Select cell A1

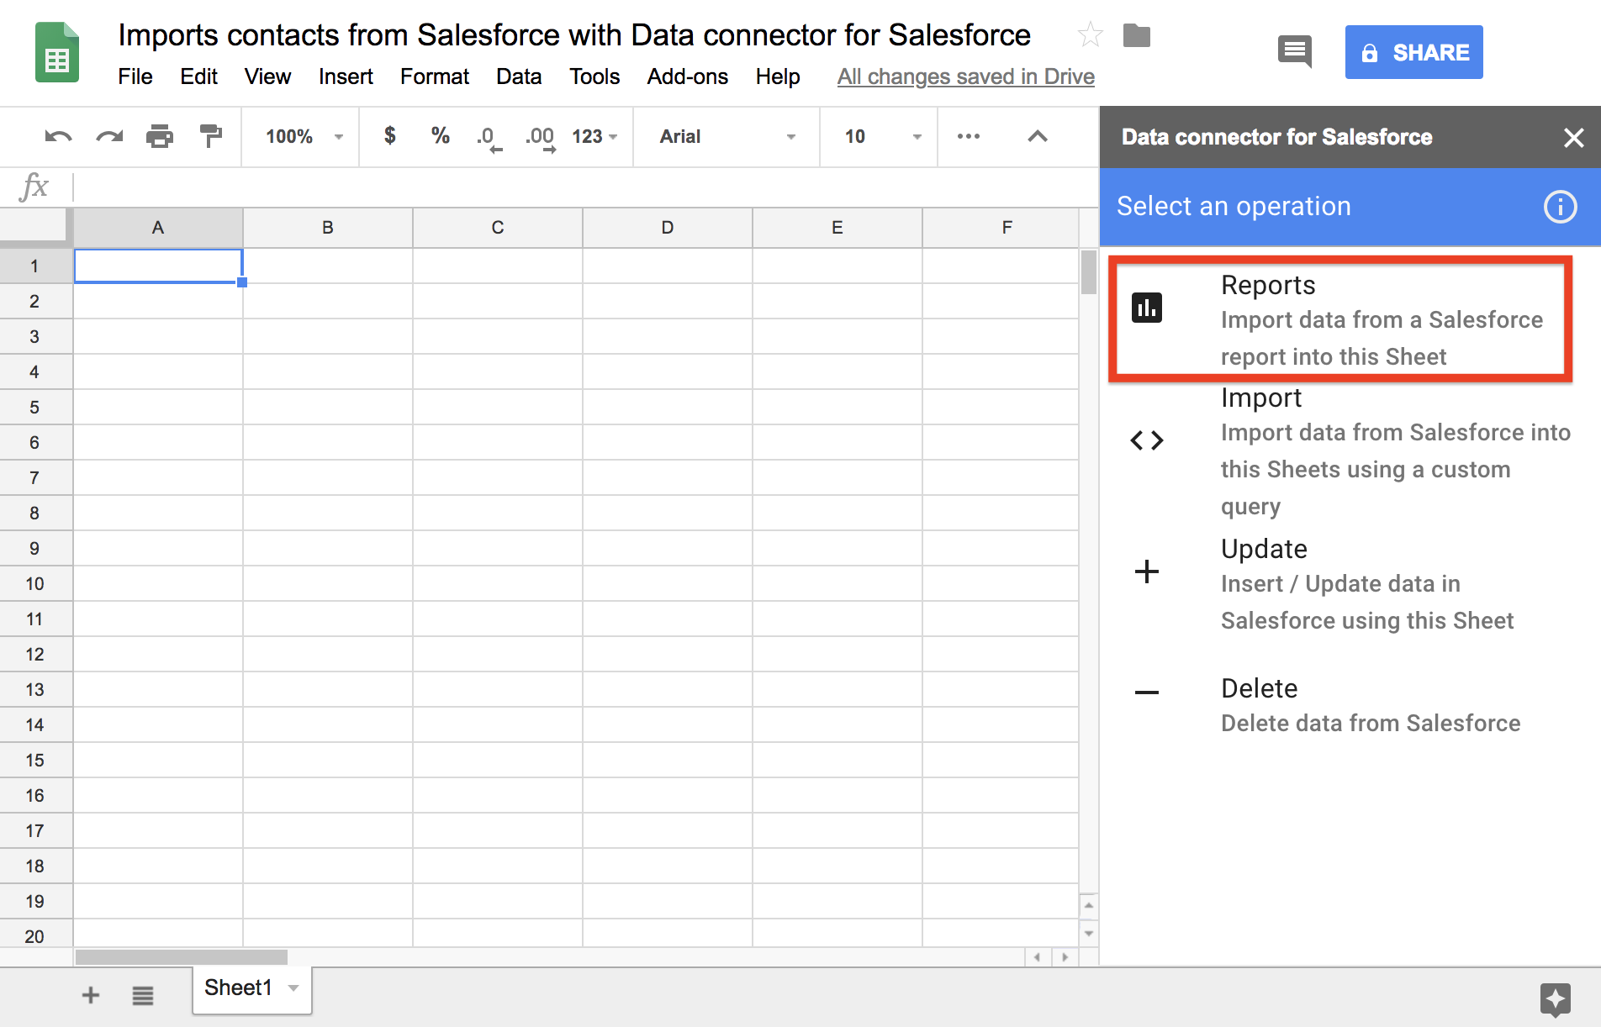158,266
